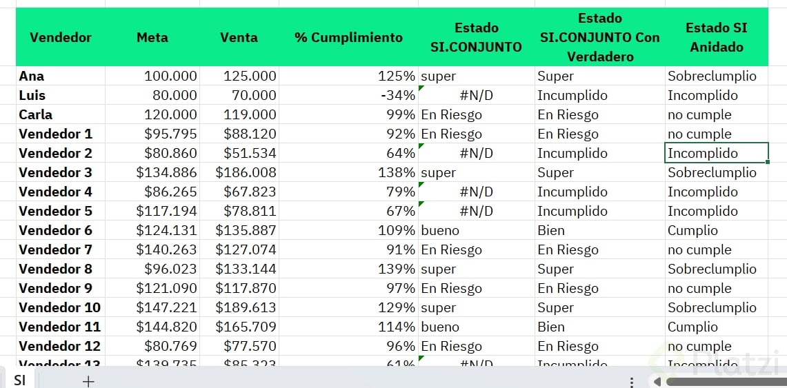Select the SI sheet tab

point(19,380)
